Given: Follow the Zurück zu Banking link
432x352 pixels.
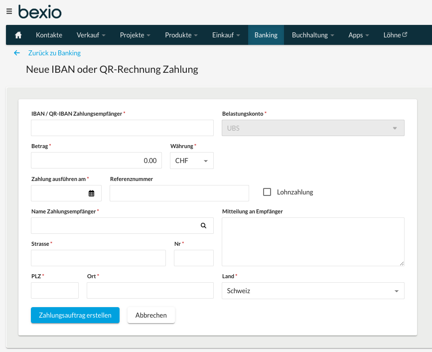Looking at the screenshot, I should click(x=54, y=53).
